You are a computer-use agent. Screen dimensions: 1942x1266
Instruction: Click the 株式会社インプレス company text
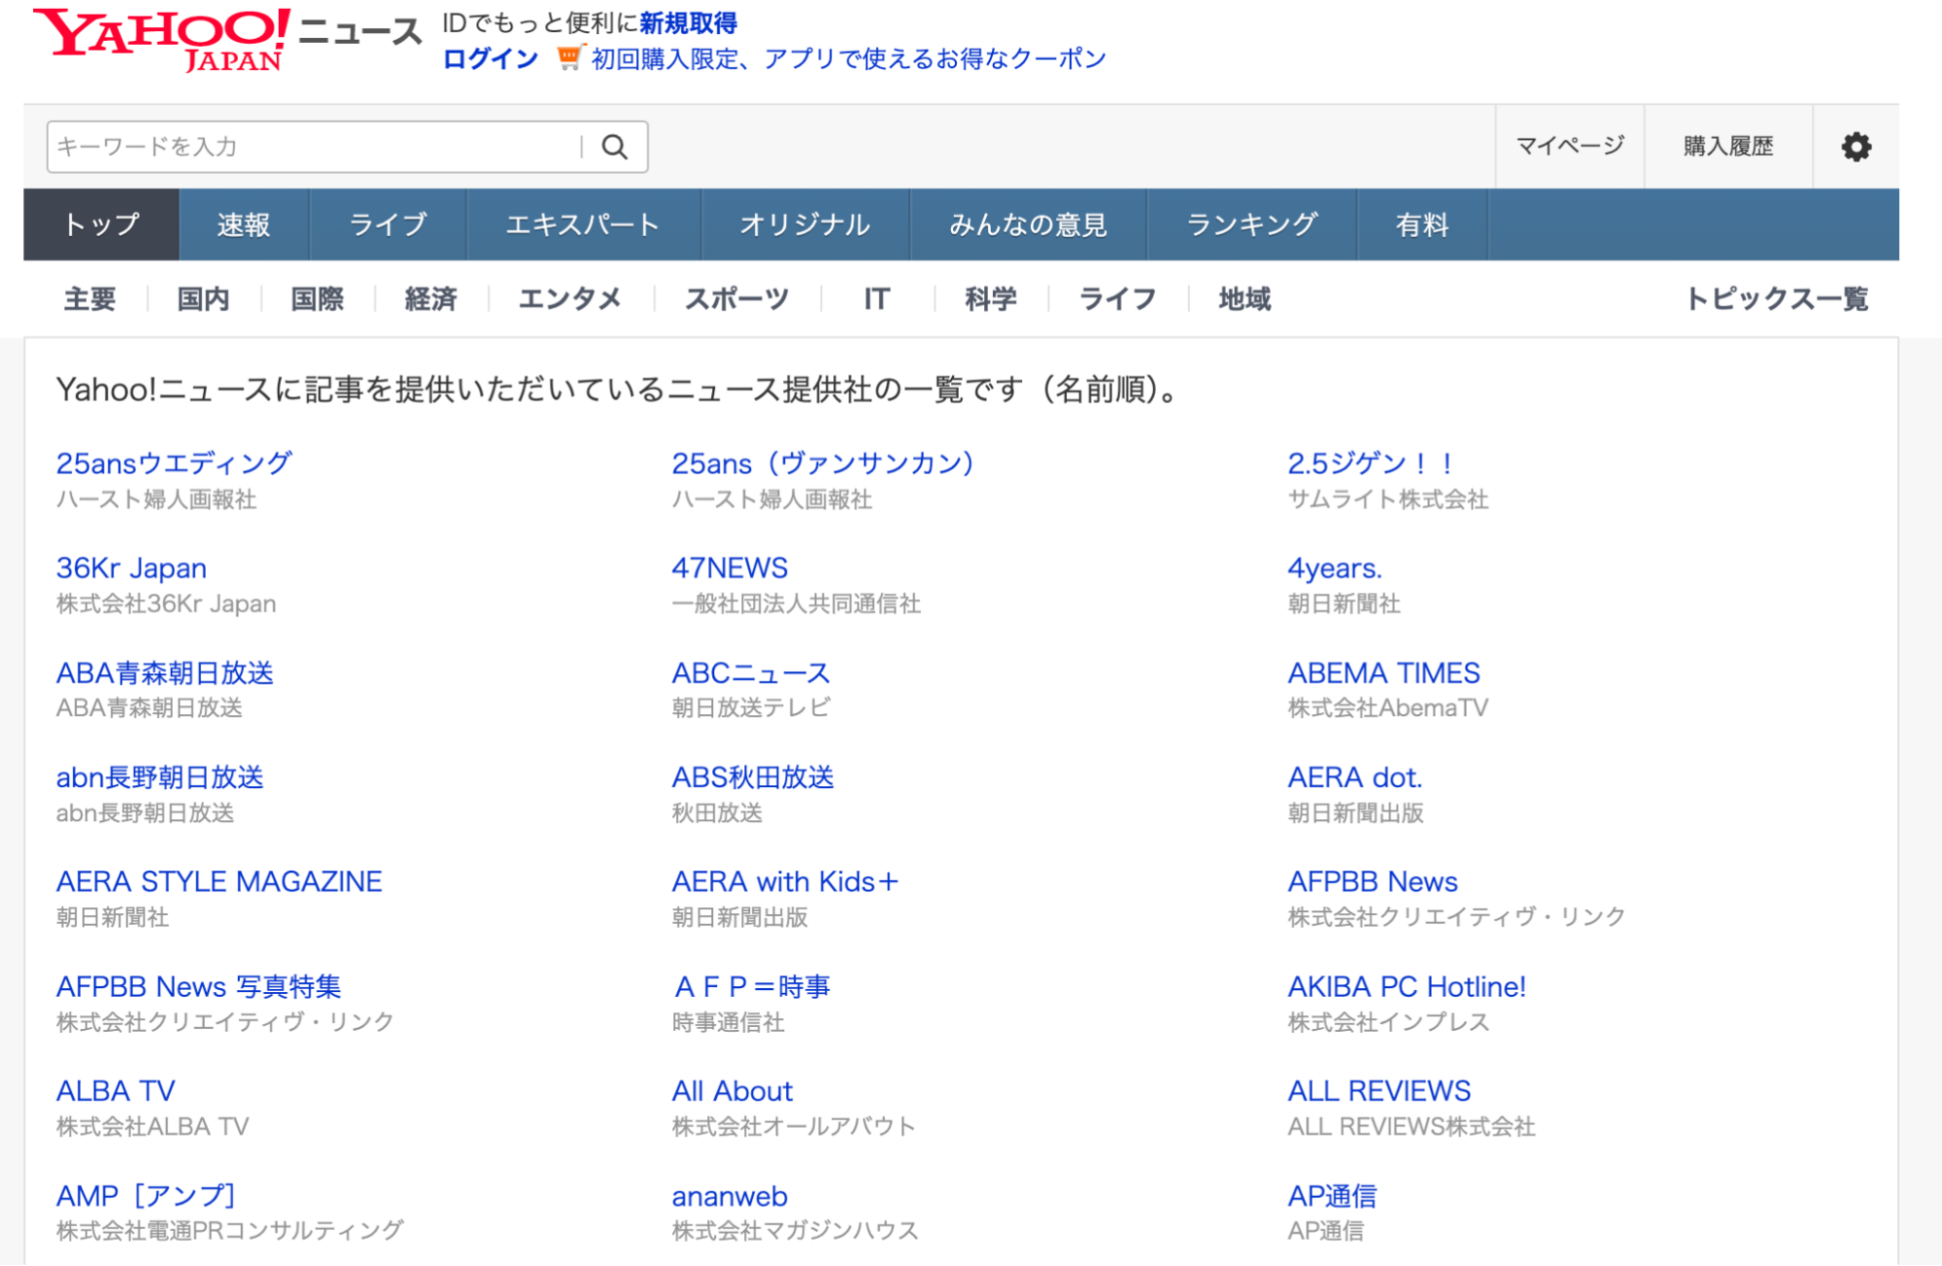[x=1388, y=1022]
